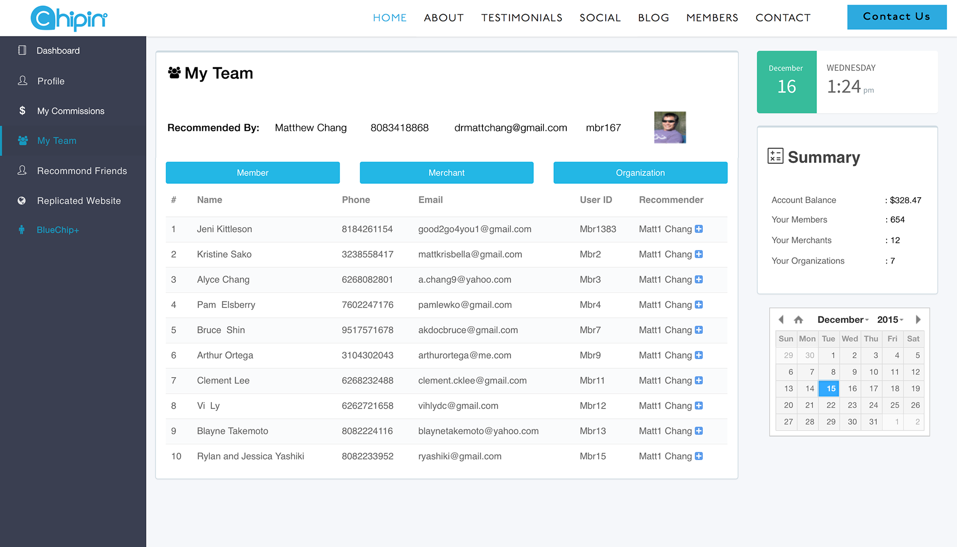Open the December month dropdown in calendar
This screenshot has width=957, height=547.
pos(843,320)
